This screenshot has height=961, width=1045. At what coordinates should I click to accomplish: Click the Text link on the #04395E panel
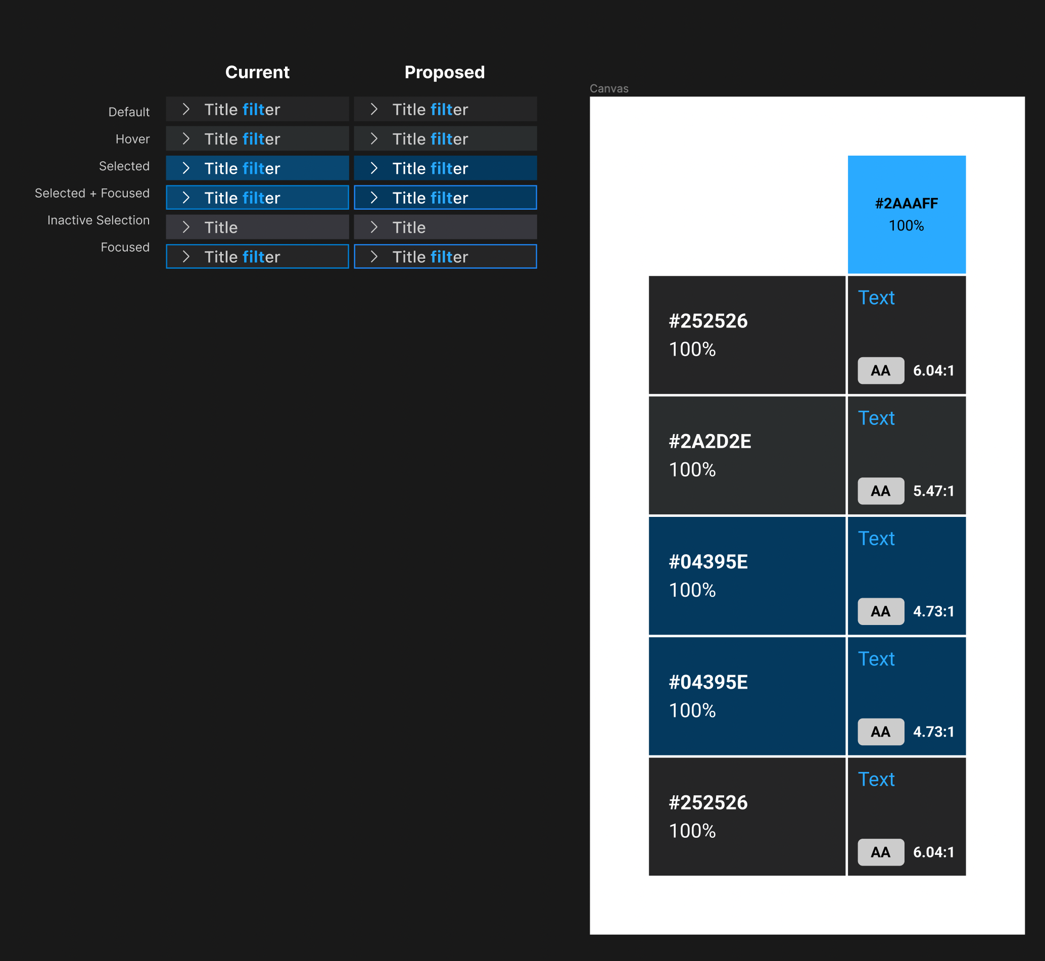coord(876,538)
